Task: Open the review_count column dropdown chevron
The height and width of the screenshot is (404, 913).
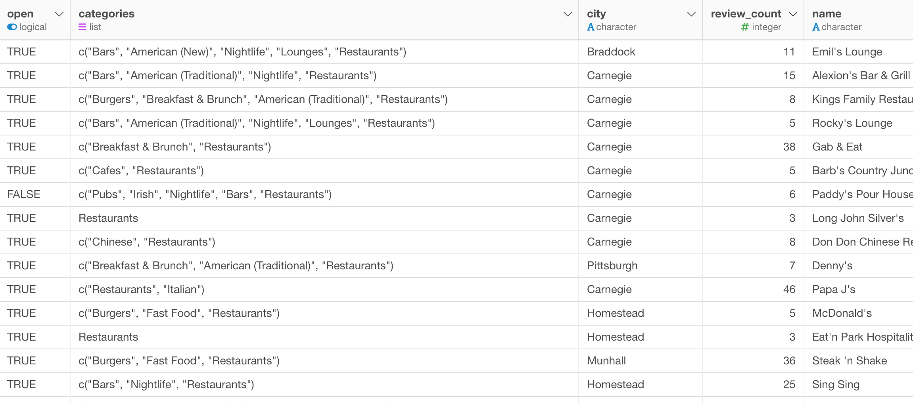Action: (793, 14)
